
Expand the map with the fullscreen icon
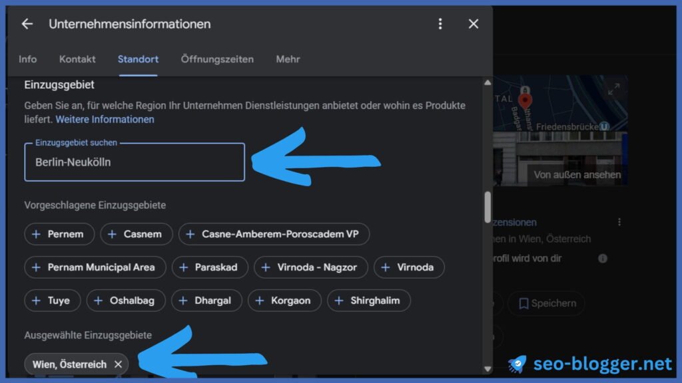click(613, 88)
